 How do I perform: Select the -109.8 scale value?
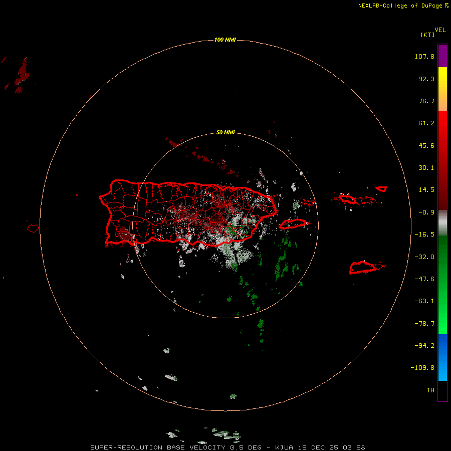pos(422,368)
